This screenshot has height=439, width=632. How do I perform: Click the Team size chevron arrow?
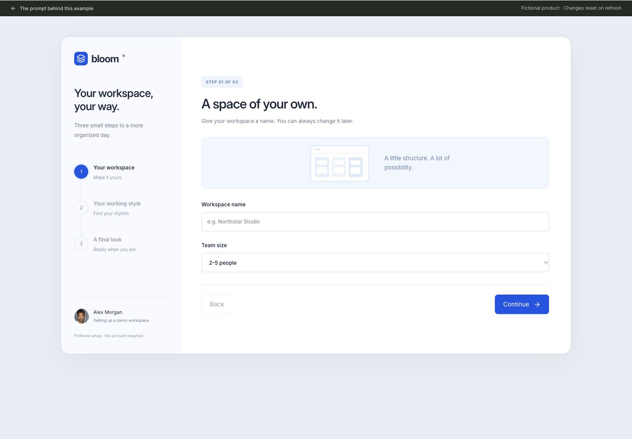(546, 263)
